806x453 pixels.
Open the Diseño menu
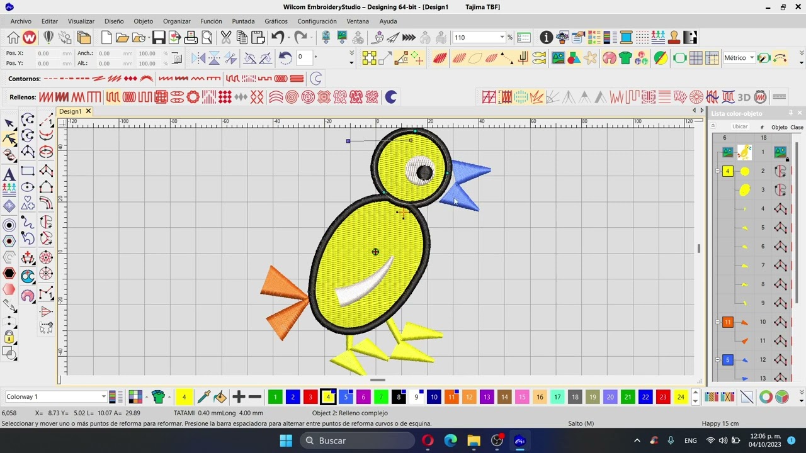(114, 21)
